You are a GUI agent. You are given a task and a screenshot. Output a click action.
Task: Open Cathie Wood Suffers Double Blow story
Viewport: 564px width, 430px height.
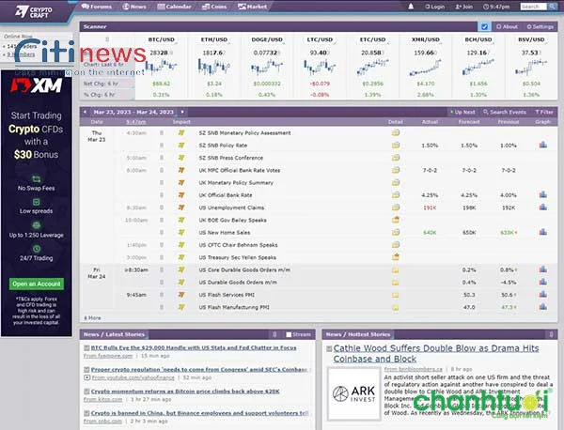click(x=436, y=354)
